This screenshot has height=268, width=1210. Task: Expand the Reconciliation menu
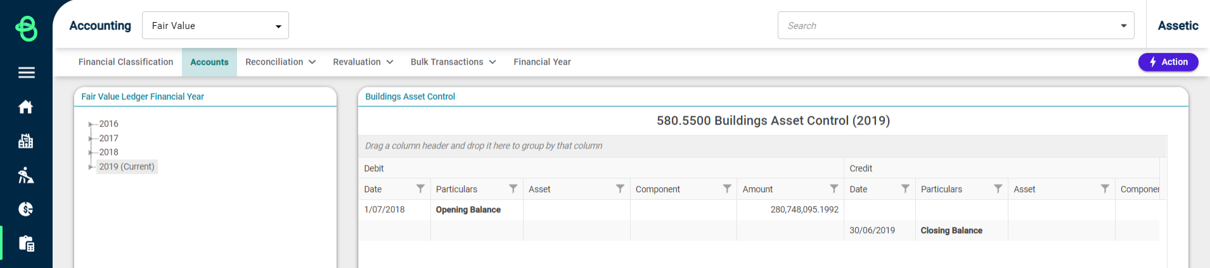pos(280,62)
